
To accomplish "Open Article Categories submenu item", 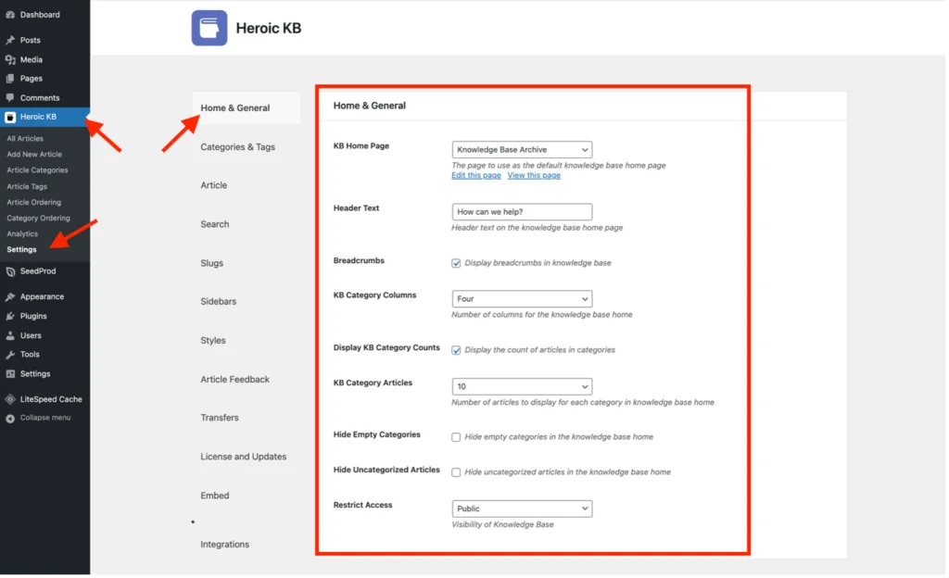I will 37,170.
